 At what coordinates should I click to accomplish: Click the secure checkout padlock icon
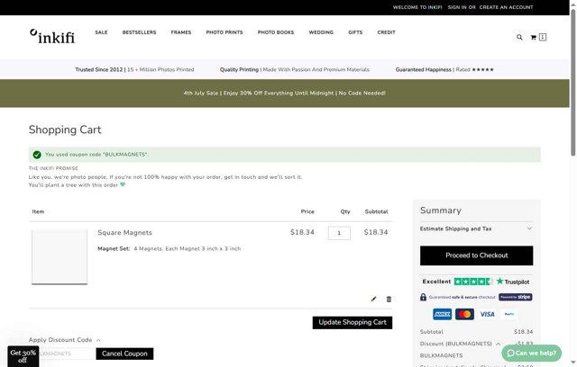point(423,297)
